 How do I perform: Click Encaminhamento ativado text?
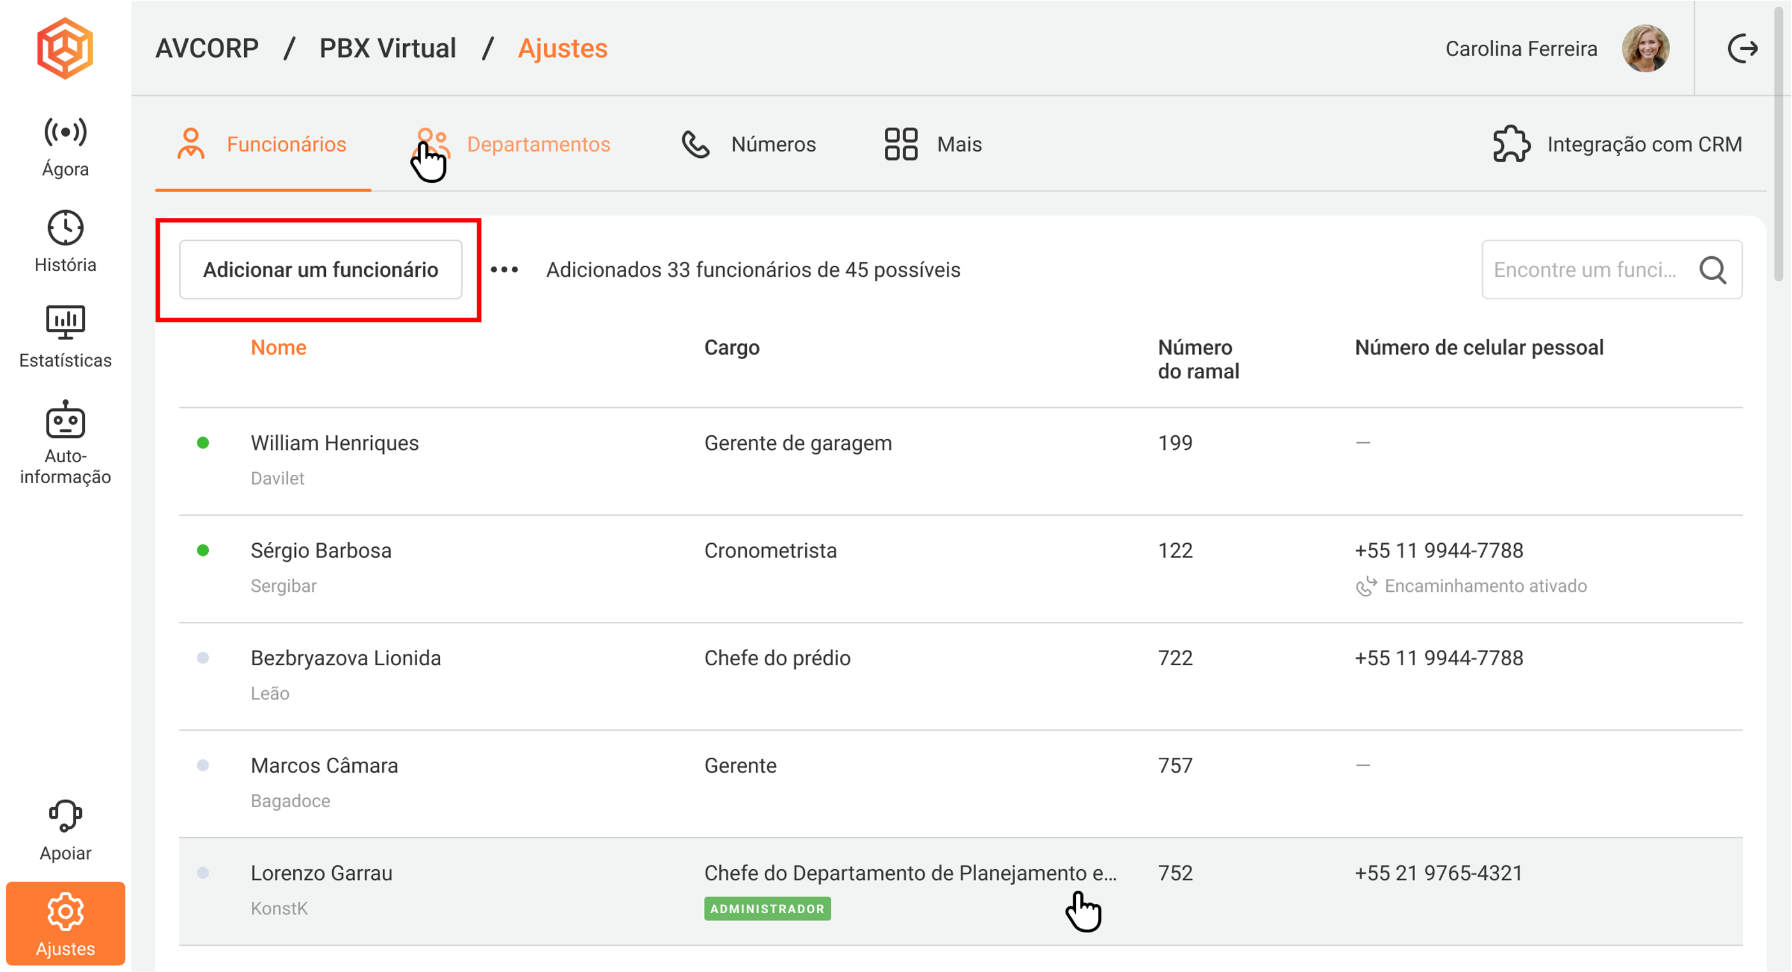pos(1485,586)
